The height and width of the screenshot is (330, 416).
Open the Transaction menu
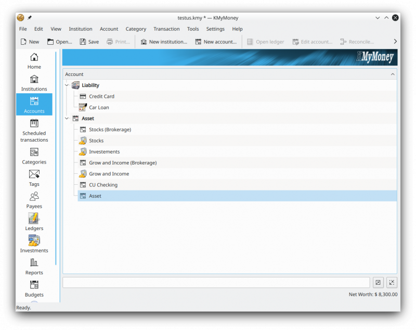[x=166, y=29]
